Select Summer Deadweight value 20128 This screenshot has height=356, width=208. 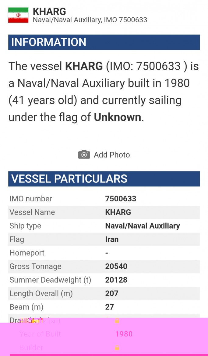click(x=116, y=280)
